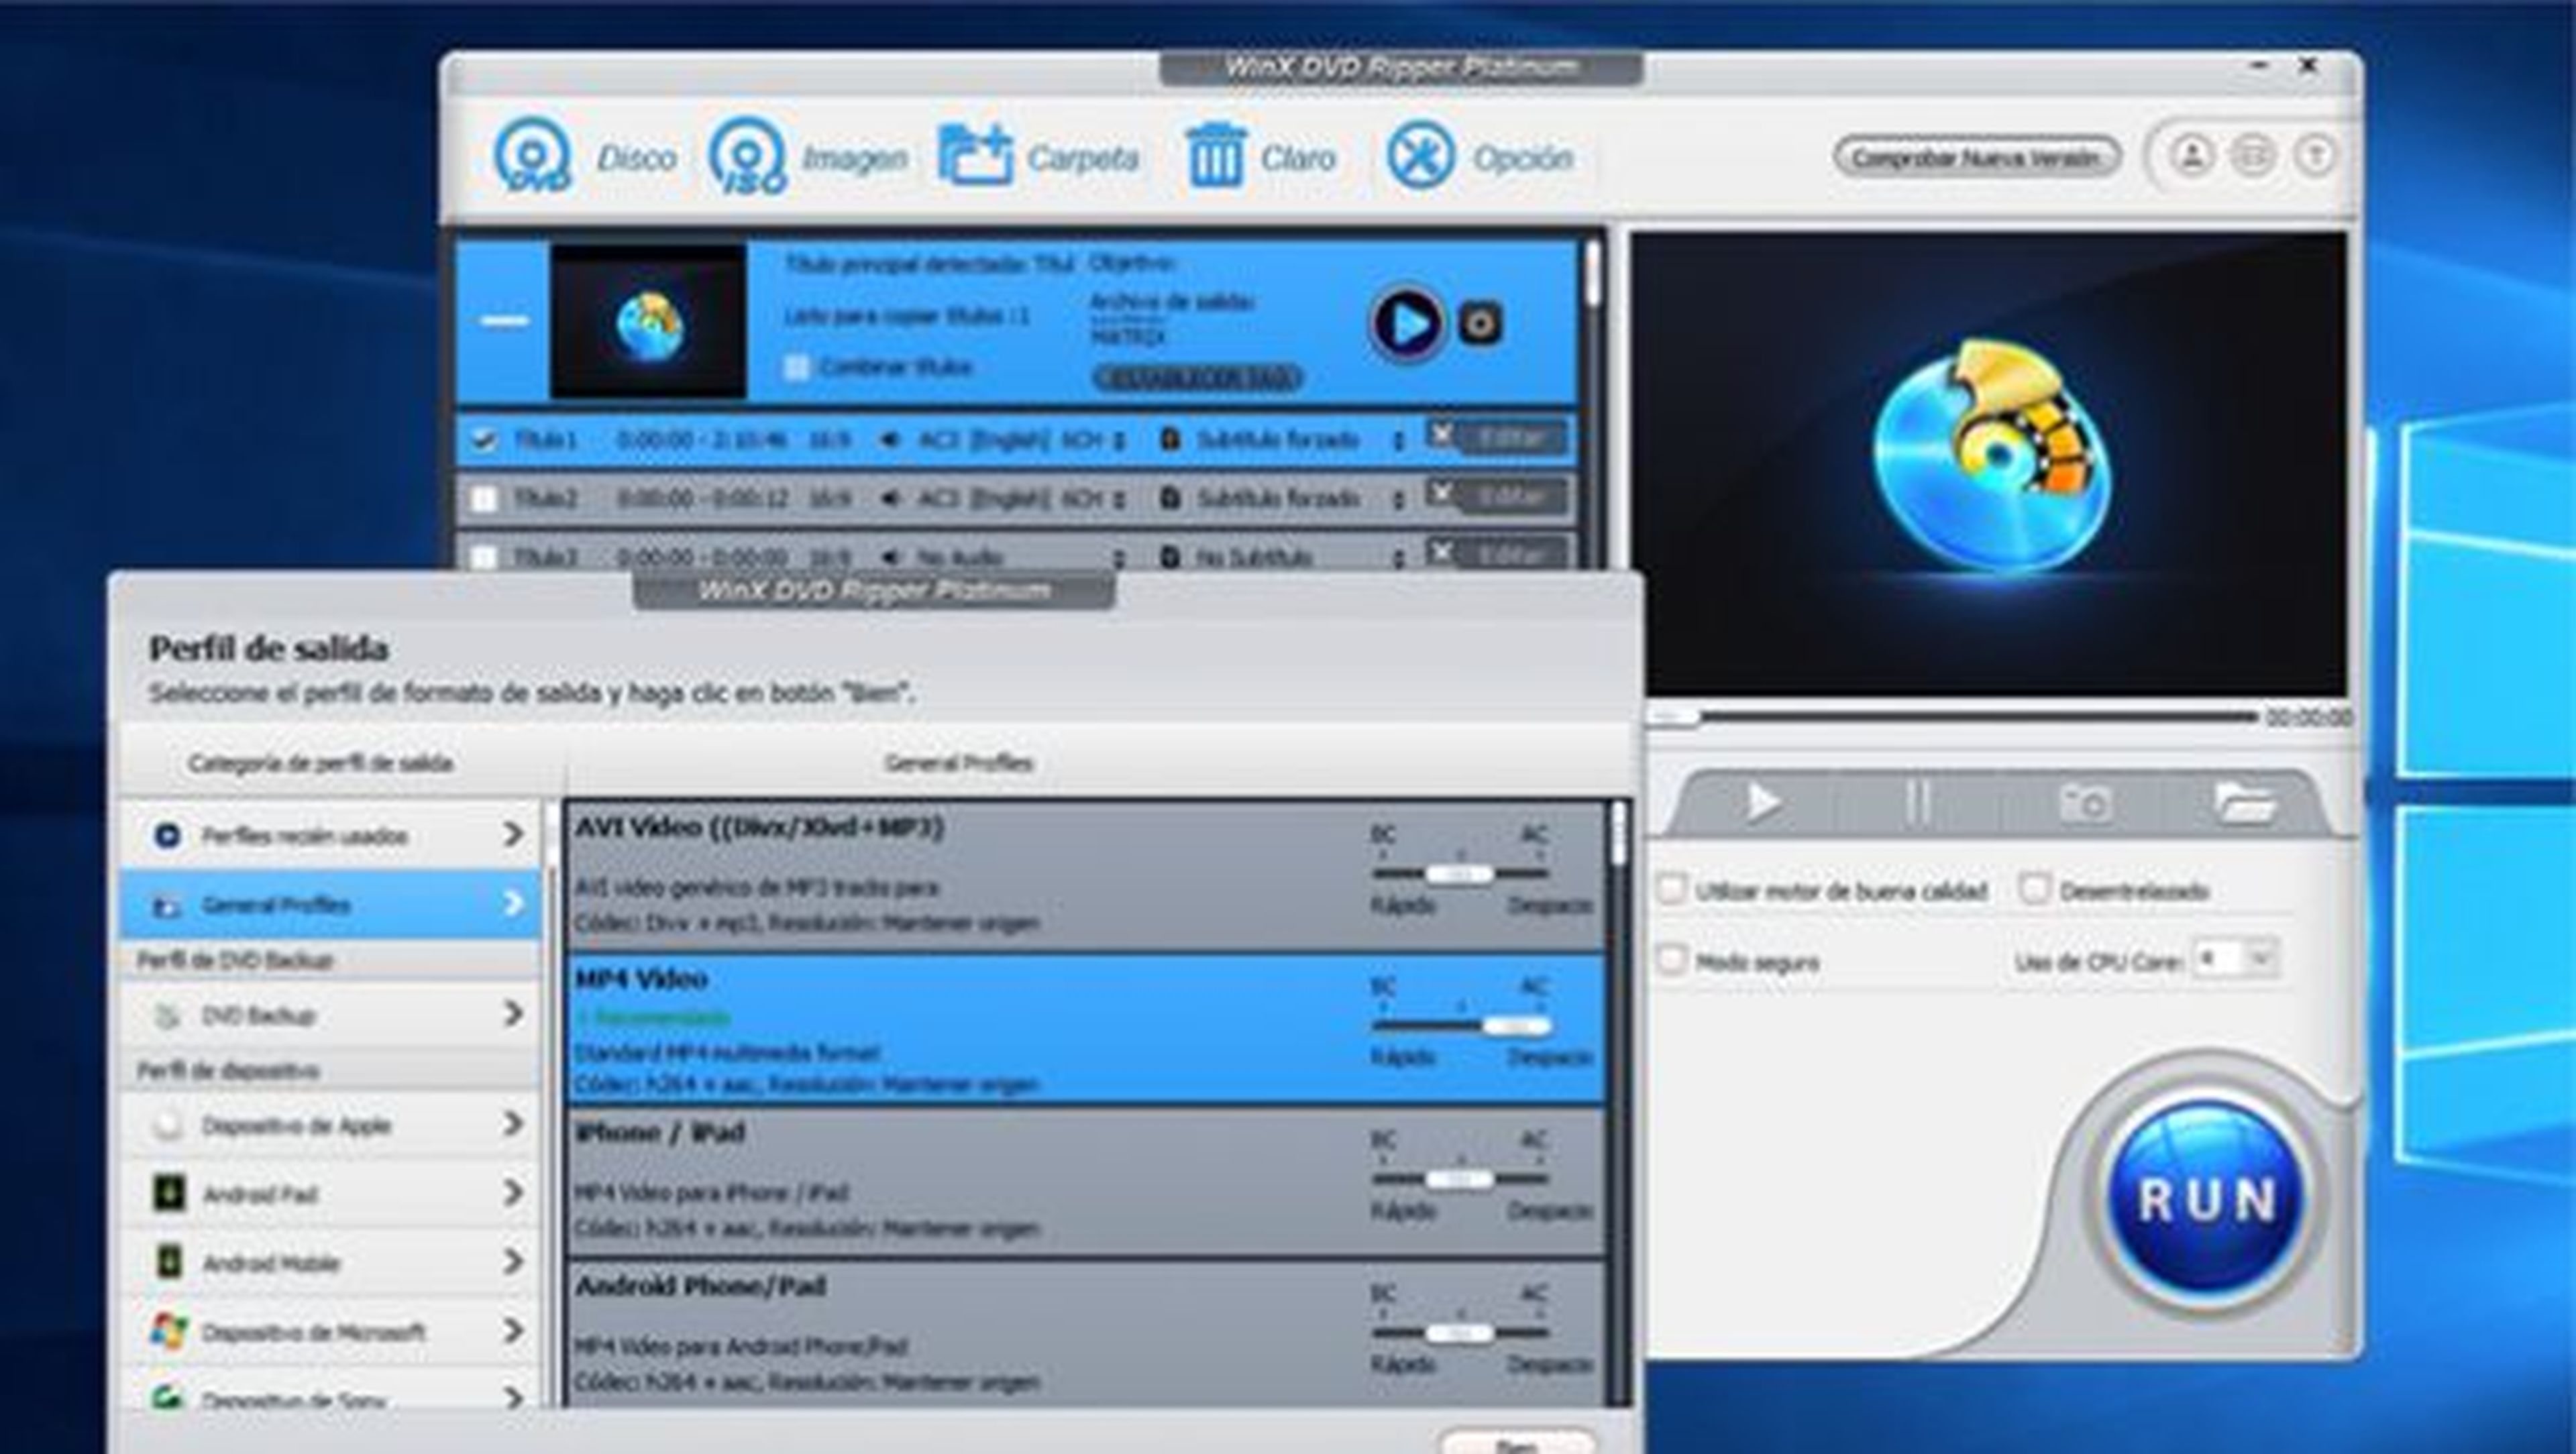Open Título2 audio track dropdown
The image size is (2576, 1454).
[x=1118, y=499]
